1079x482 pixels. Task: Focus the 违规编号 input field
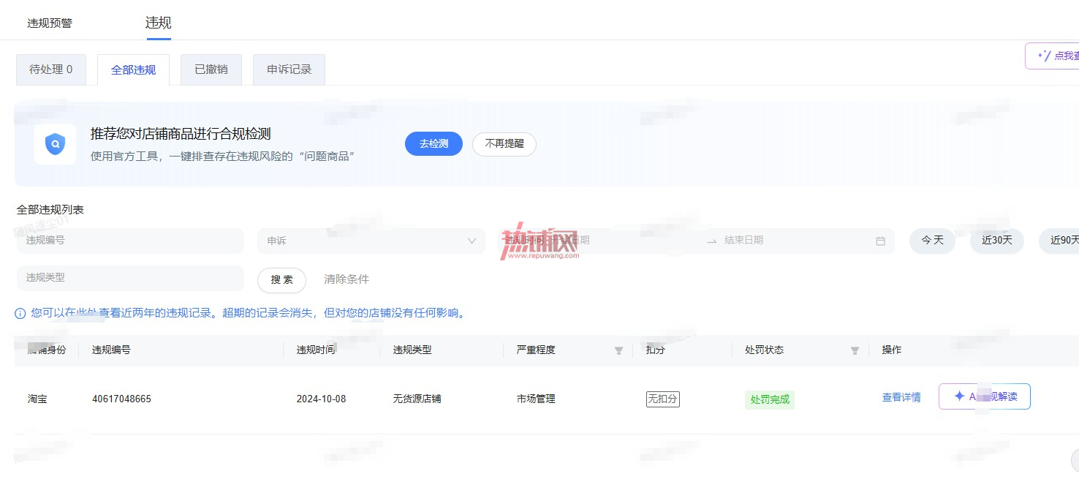tap(130, 241)
